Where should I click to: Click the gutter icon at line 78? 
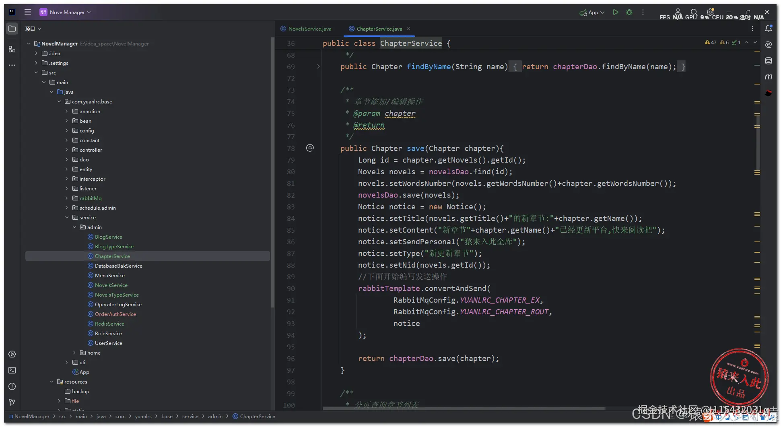[x=310, y=148]
